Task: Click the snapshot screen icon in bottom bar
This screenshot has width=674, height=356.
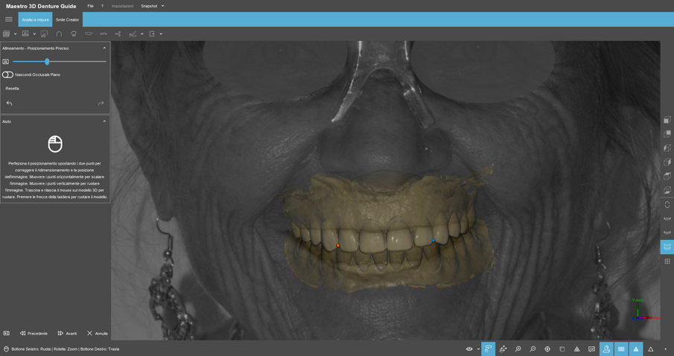Action: point(591,349)
